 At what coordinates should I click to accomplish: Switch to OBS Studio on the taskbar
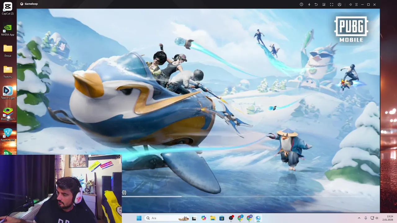pos(231,218)
